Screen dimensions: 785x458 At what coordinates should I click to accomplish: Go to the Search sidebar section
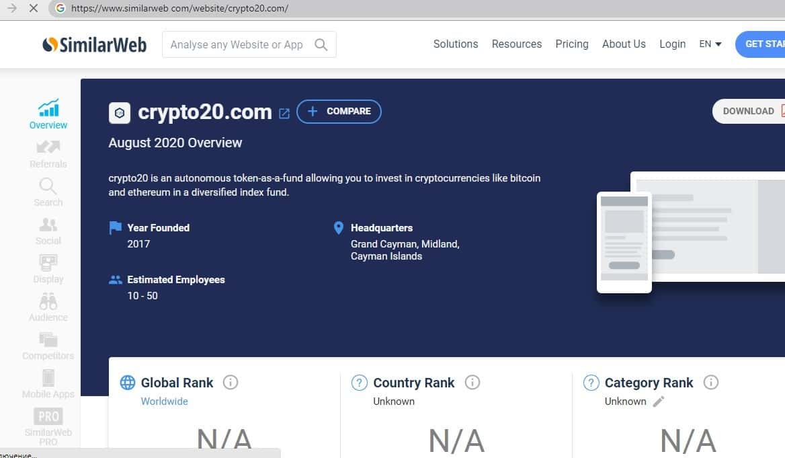coord(48,186)
